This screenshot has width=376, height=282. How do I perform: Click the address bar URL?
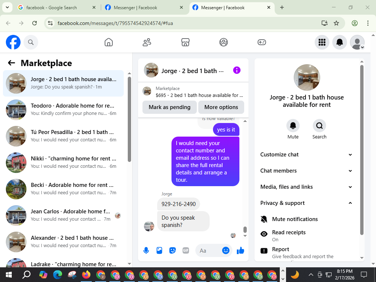coord(115,23)
